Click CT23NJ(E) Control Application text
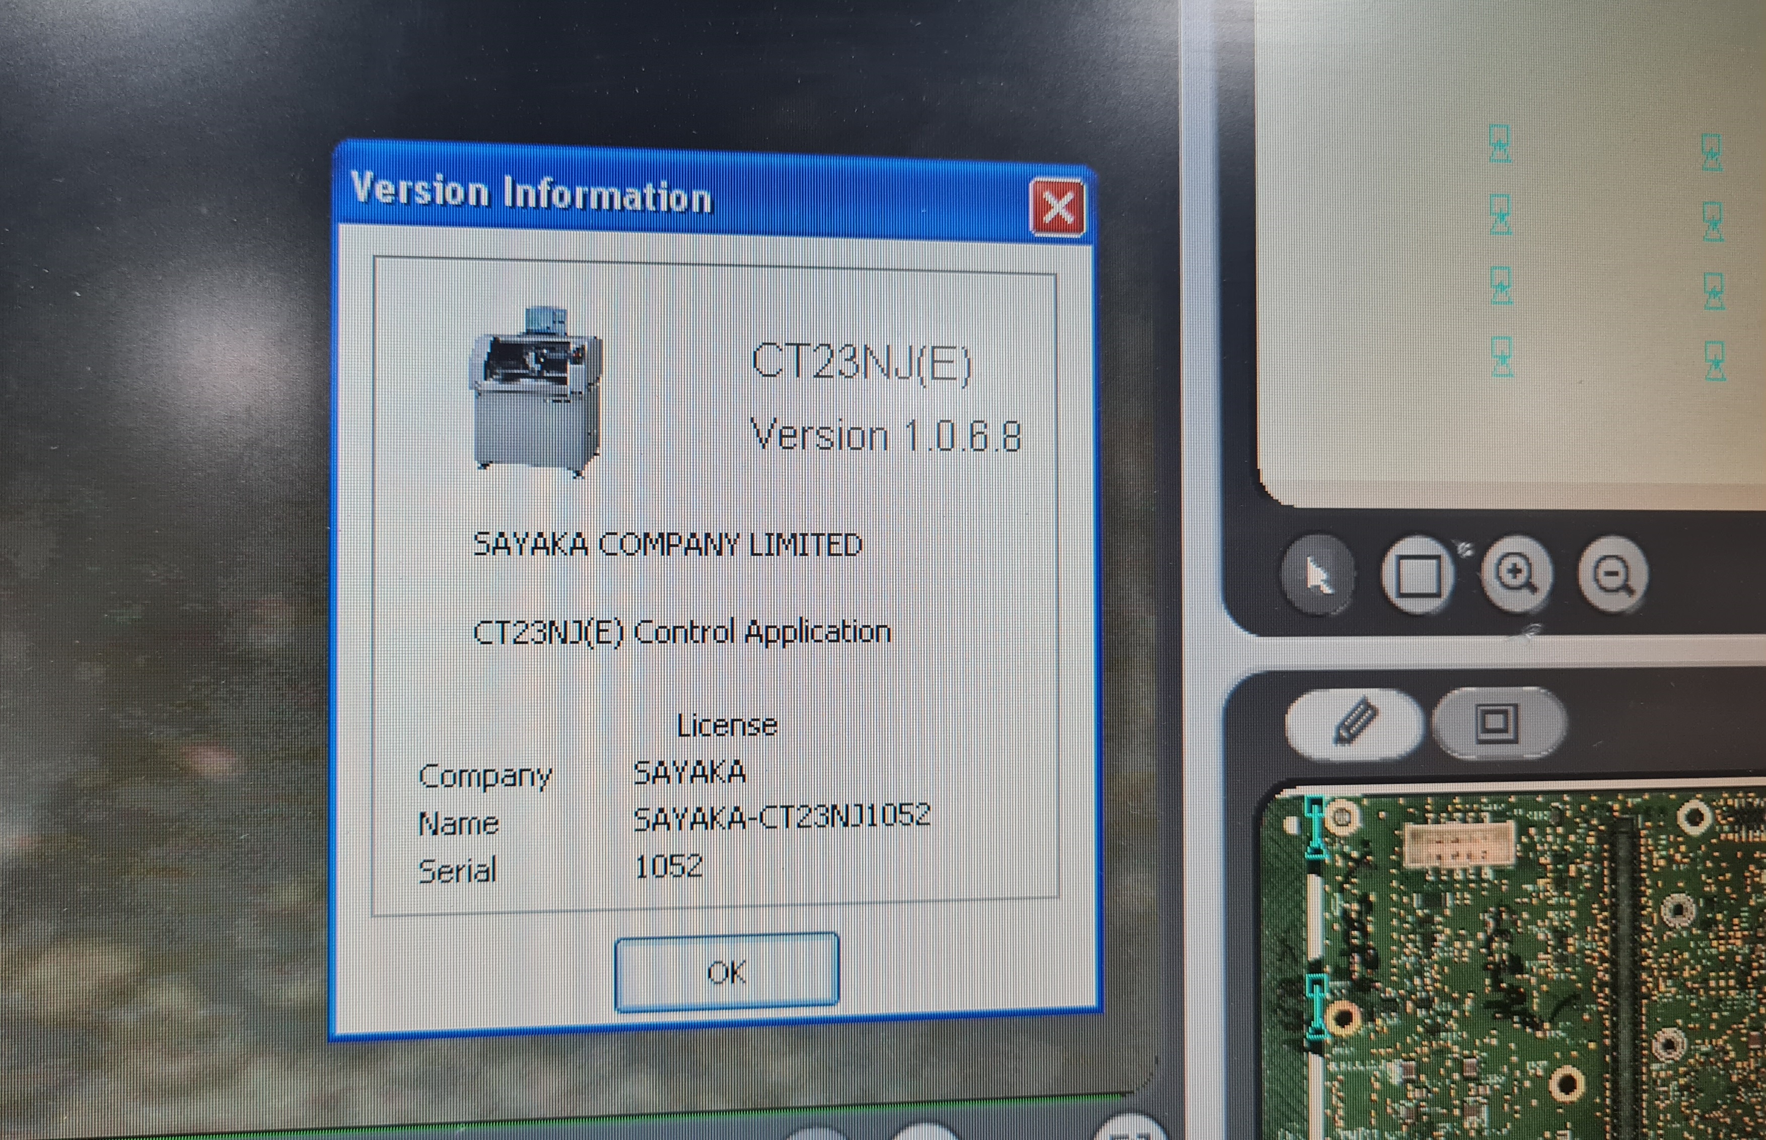Viewport: 1766px width, 1140px height. (x=681, y=632)
